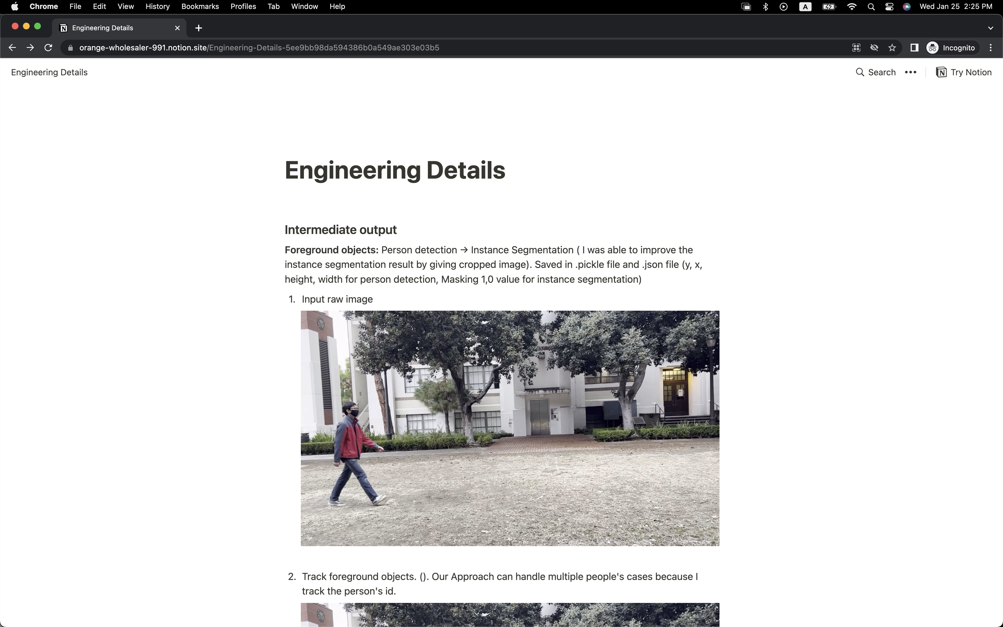Click the browser back arrow
This screenshot has height=627, width=1003.
tap(12, 48)
